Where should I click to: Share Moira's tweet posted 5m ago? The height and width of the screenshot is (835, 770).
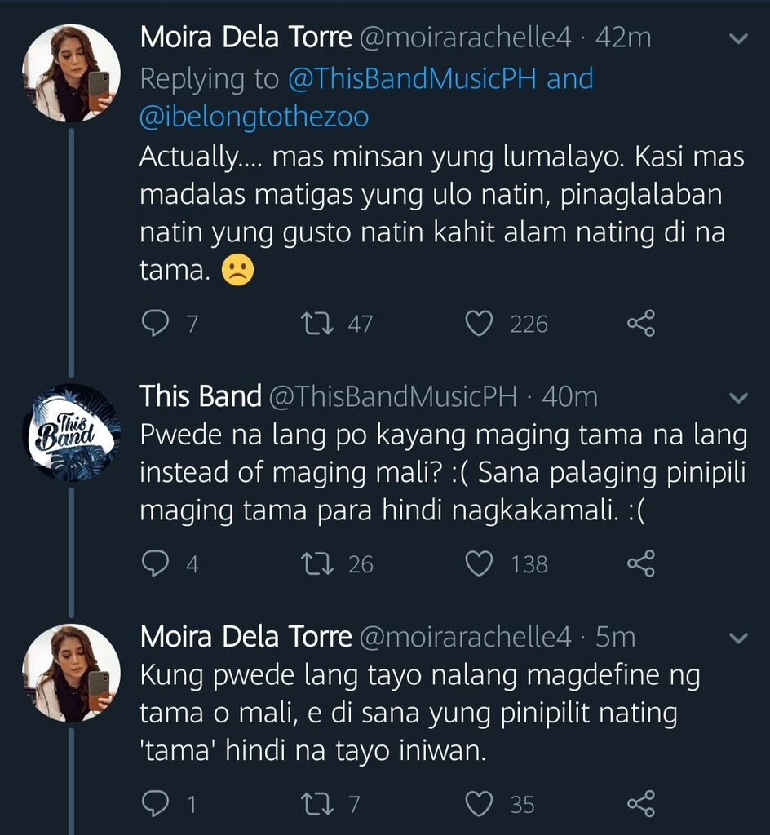tap(641, 804)
